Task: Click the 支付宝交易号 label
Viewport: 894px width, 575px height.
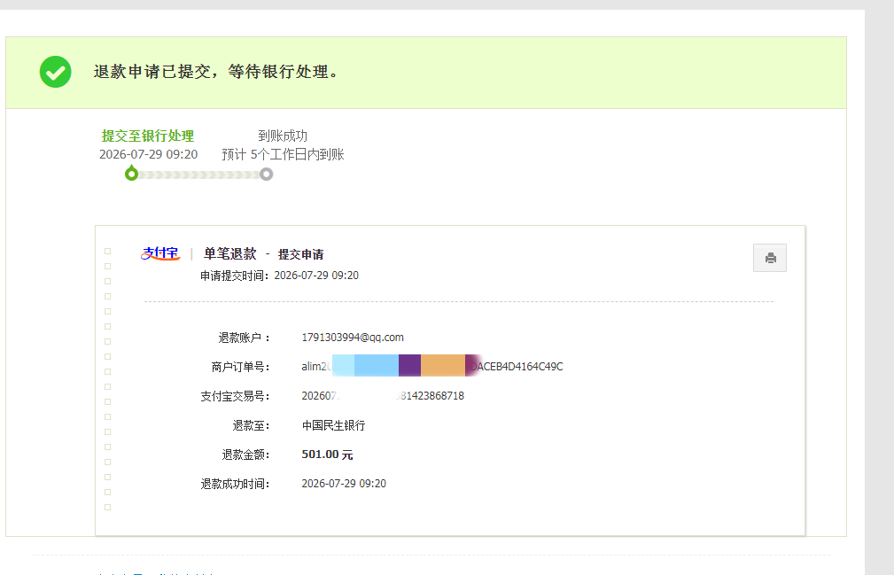Action: 235,397
